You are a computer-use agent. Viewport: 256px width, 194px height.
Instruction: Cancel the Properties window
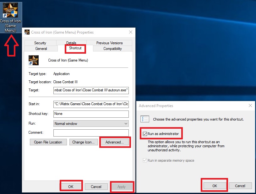[x=96, y=187]
